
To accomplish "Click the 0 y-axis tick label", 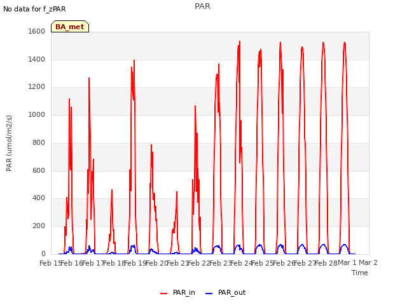I will pyautogui.click(x=43, y=254).
